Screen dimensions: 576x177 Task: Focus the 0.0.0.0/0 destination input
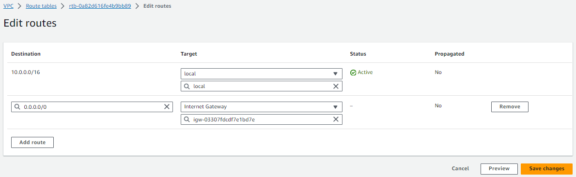coord(92,107)
